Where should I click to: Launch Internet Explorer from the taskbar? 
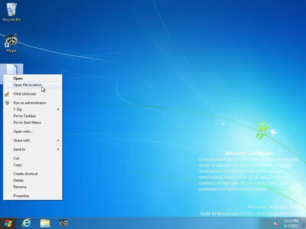click(27, 223)
